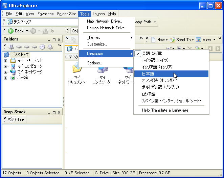Open the View menu in menu bar
Viewport: 224px width, 178px height.
pos(30,14)
